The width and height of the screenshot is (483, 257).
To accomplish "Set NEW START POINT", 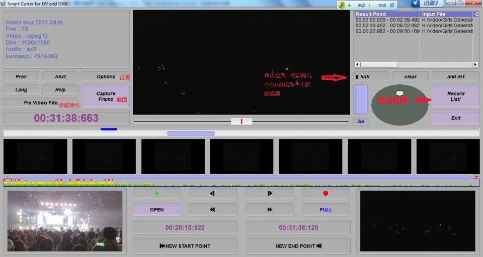I will tap(185, 246).
